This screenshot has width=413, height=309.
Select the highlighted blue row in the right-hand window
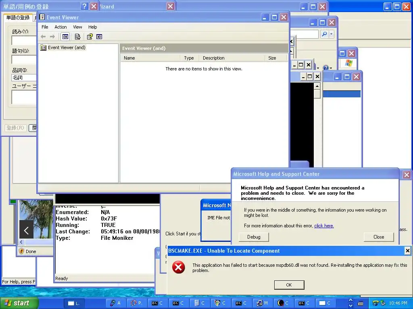pos(342,94)
